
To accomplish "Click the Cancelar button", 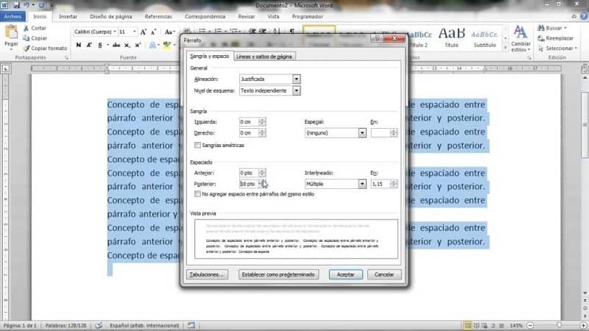I will [x=384, y=274].
